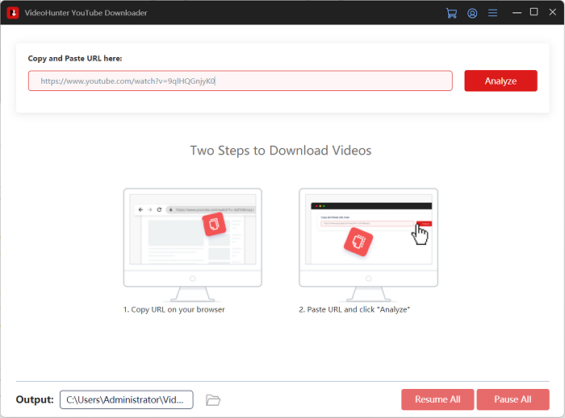Click Resume All button

(437, 399)
